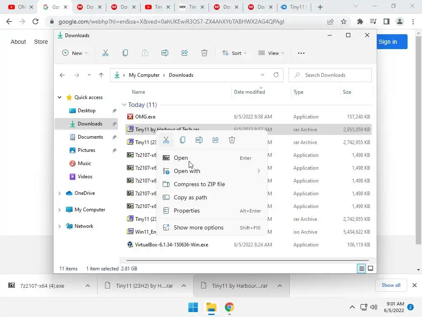Open volume control in system tray

[x=374, y=307]
